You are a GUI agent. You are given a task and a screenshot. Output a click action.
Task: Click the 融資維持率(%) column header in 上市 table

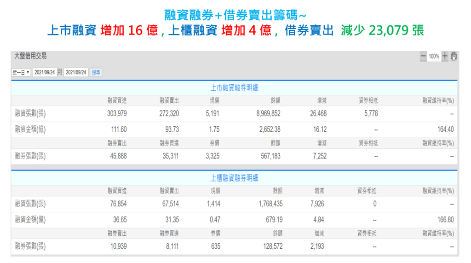pyautogui.click(x=438, y=100)
